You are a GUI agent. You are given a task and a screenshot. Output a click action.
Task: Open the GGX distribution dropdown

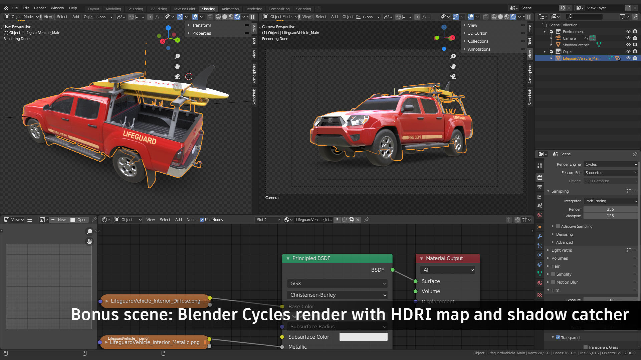[337, 284]
